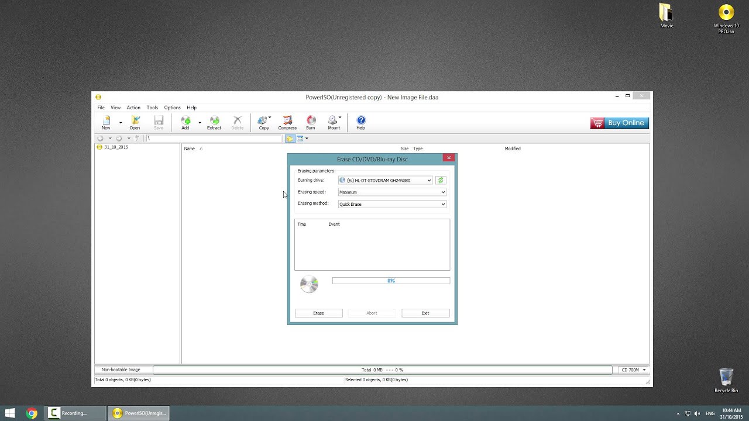The width and height of the screenshot is (749, 421).
Task: Click the path address field
Action: pyautogui.click(x=214, y=139)
